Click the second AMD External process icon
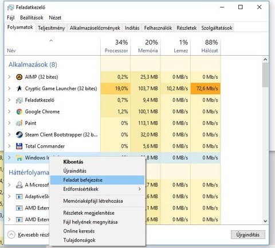Image resolution: width=275 pixels, height=248 pixels. pos(19,219)
